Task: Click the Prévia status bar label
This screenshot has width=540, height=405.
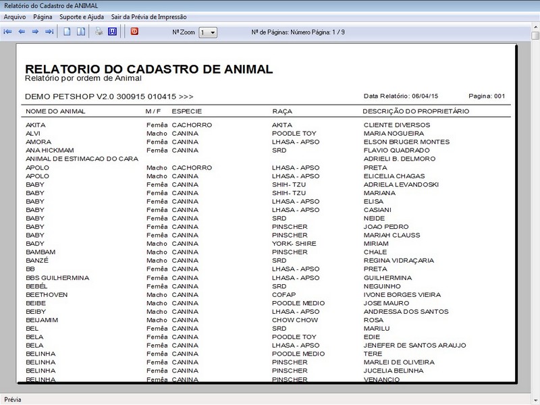Action: point(13,400)
